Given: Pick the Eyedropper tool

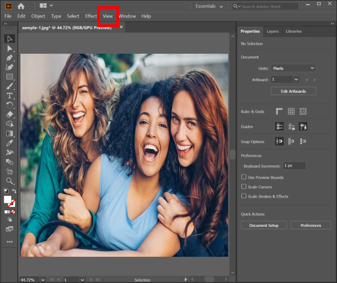Looking at the screenshot, I should click(10, 143).
